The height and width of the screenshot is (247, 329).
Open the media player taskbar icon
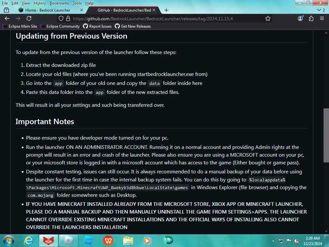[x=147, y=241]
